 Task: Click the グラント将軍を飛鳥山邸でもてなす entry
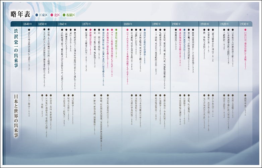(x=112, y=53)
